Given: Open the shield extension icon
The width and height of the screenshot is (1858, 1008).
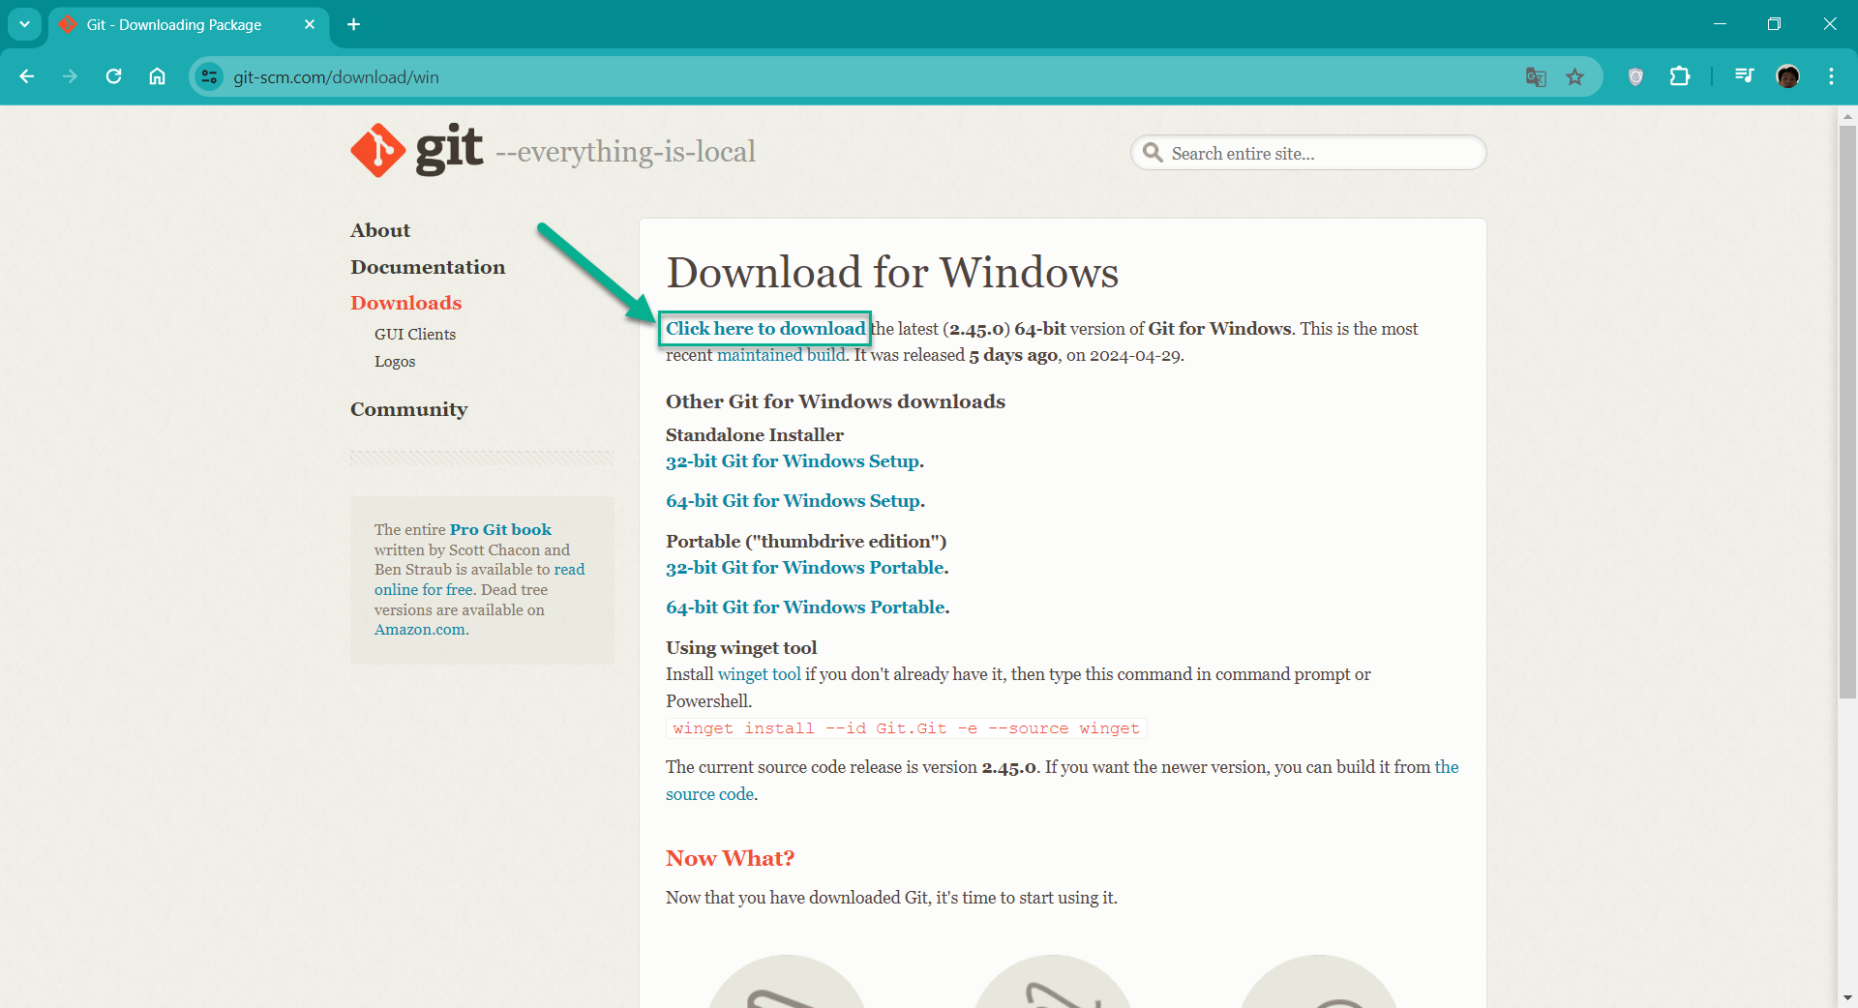Looking at the screenshot, I should 1635,76.
